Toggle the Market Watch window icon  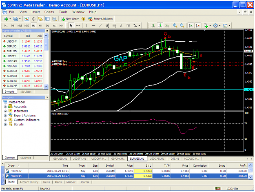point(27,19)
